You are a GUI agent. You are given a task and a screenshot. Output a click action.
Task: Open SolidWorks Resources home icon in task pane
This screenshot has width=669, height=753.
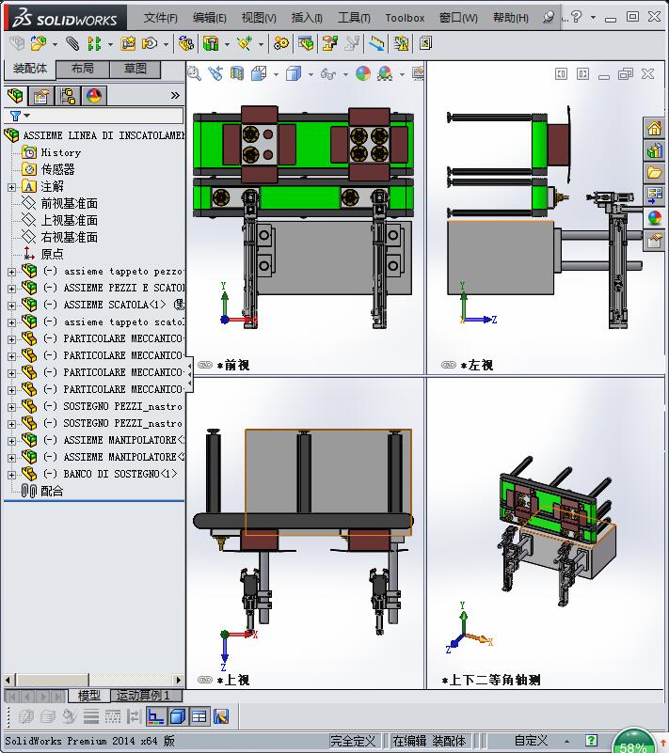(x=654, y=128)
